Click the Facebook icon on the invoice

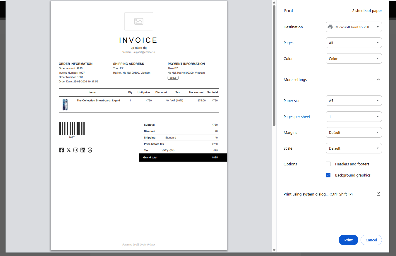click(x=61, y=150)
